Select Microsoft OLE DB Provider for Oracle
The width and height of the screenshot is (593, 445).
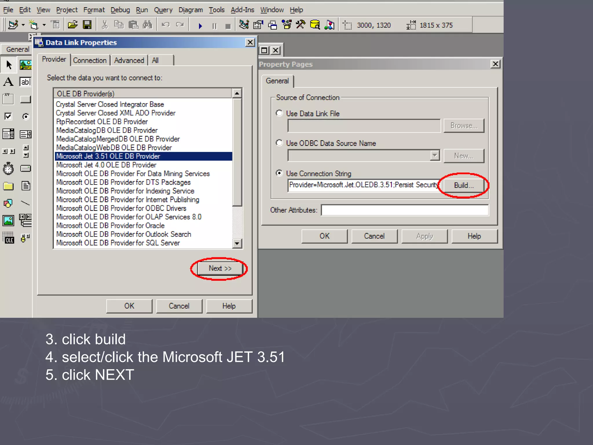(143, 225)
